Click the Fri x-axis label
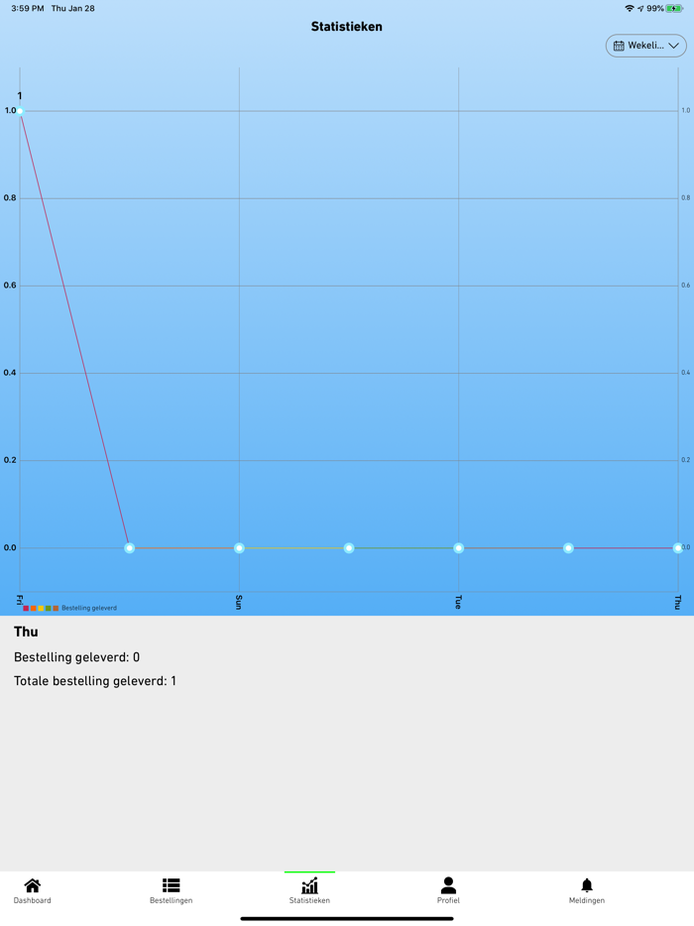Screen dimensions: 694x926 pos(20,601)
